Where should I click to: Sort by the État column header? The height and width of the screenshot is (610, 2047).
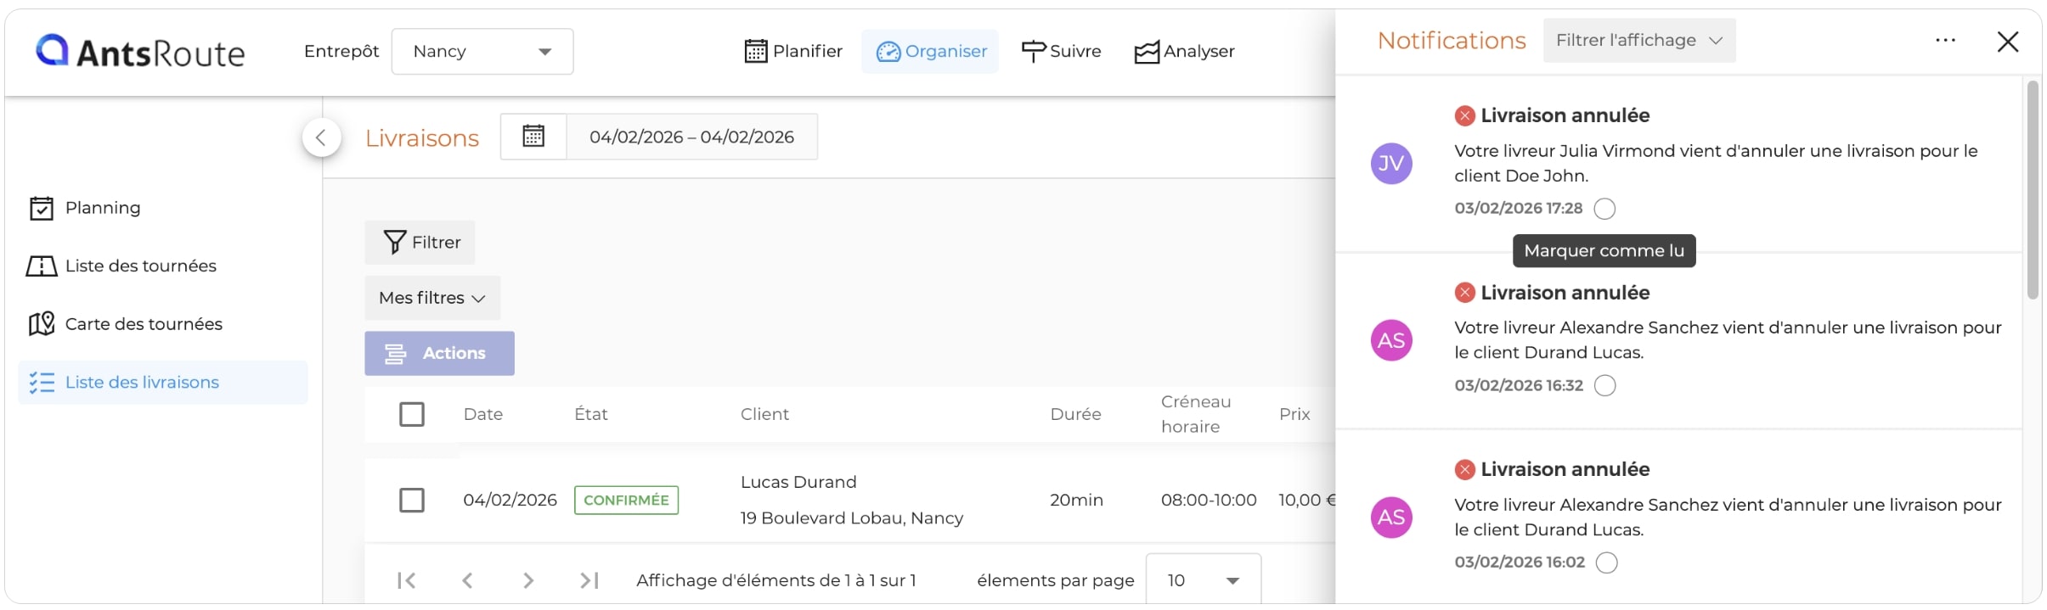pos(591,414)
